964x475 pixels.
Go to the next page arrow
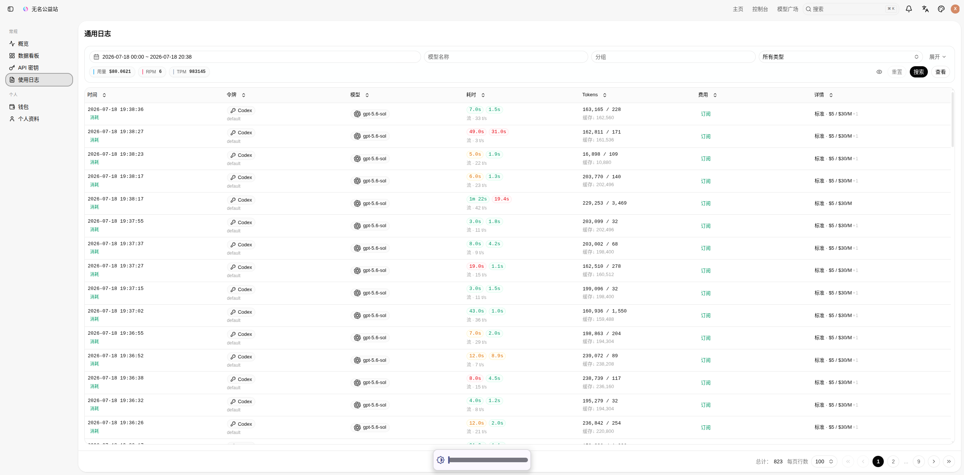934,461
